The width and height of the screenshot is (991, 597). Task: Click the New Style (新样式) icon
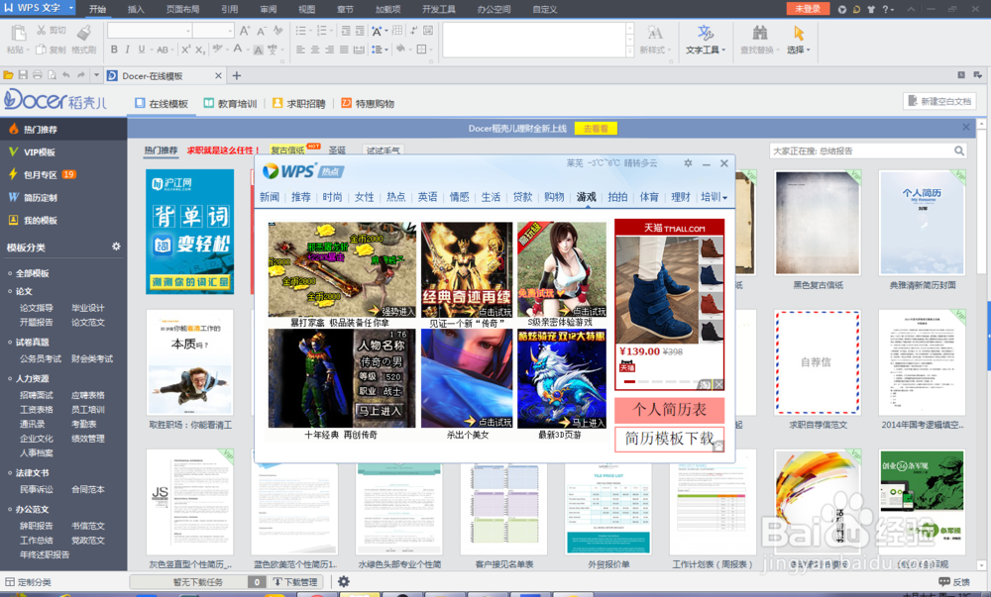(x=655, y=33)
